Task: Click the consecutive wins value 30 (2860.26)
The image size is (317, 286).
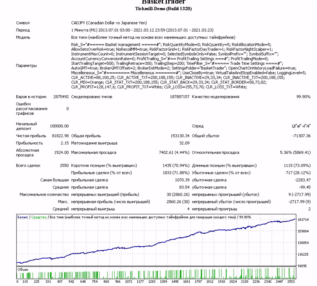Action: pyautogui.click(x=178, y=195)
